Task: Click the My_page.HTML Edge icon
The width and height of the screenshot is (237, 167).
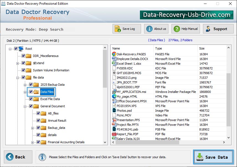Action: click(114, 96)
